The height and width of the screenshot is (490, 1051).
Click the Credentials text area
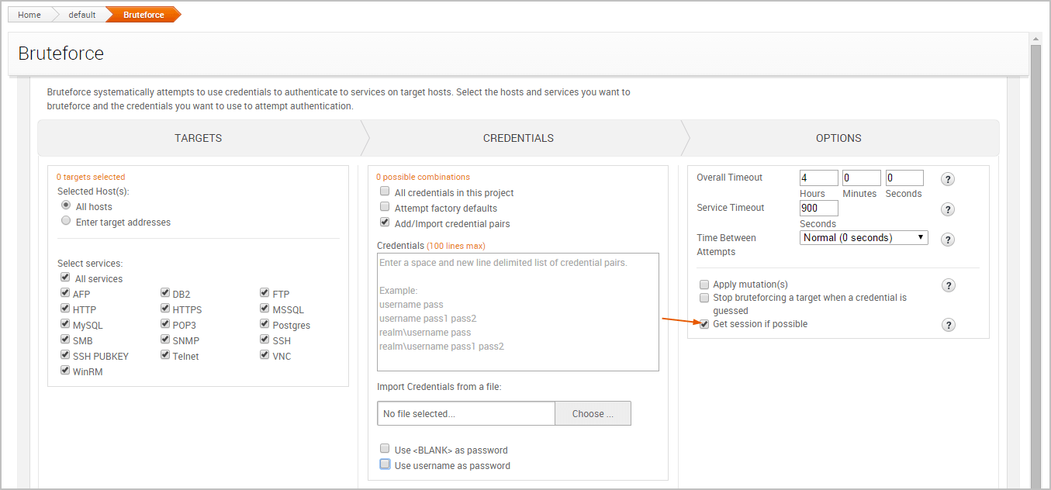517,312
